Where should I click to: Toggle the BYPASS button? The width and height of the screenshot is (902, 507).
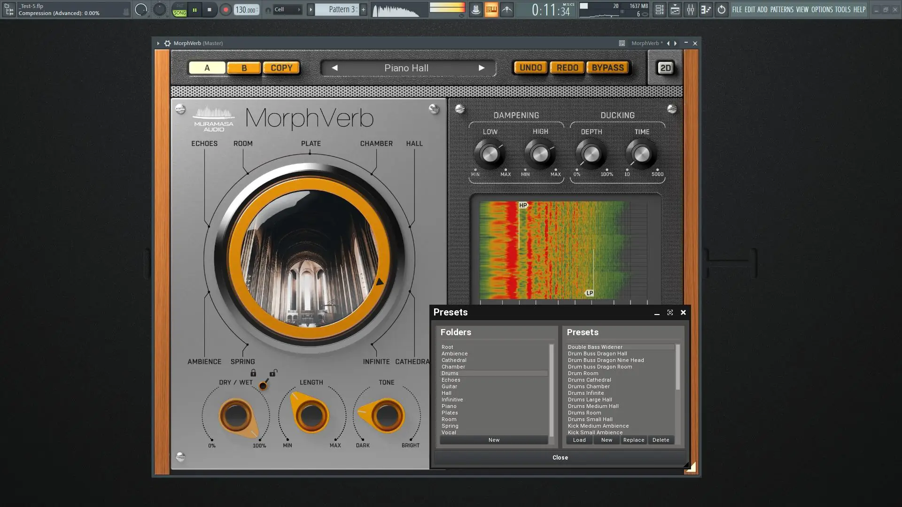pyautogui.click(x=607, y=68)
